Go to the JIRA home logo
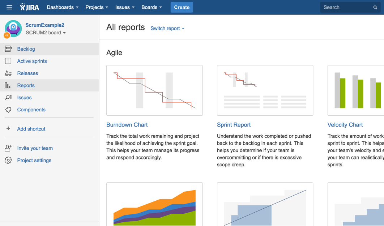This screenshot has width=384, height=226. [29, 7]
